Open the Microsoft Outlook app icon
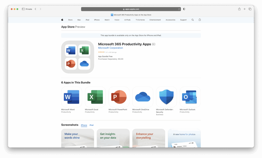This screenshot has width=262, height=158. [x=190, y=97]
